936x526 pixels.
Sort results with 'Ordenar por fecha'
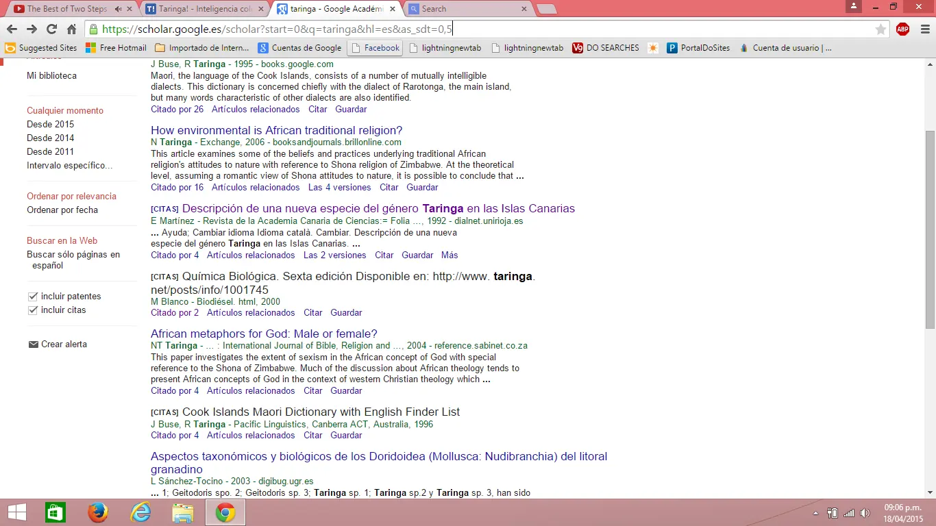[x=62, y=210]
